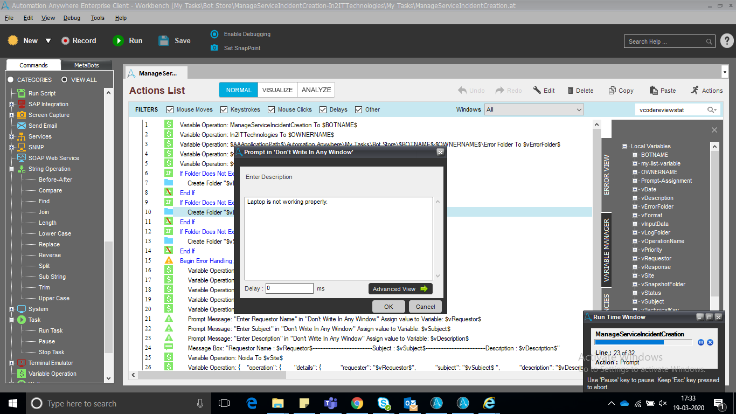Open the New button dropdown arrow
This screenshot has height=414, width=736.
tap(48, 41)
